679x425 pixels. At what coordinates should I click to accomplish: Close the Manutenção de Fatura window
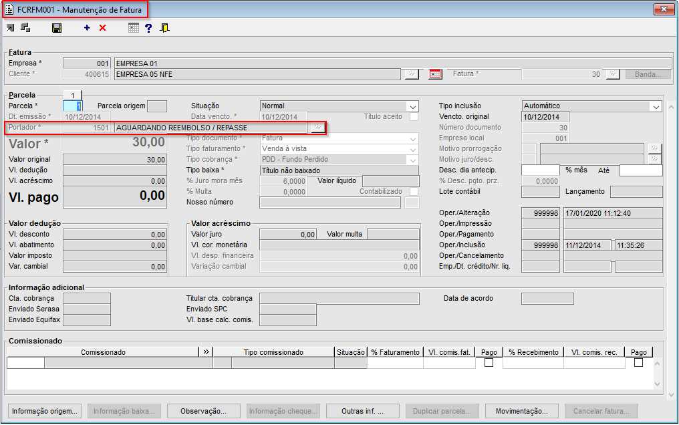click(664, 9)
